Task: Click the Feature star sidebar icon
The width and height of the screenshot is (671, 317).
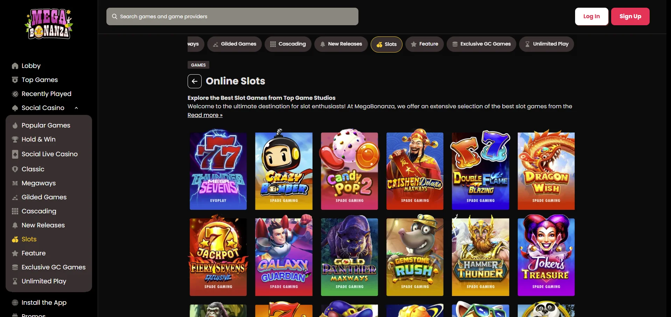Action: click(15, 253)
